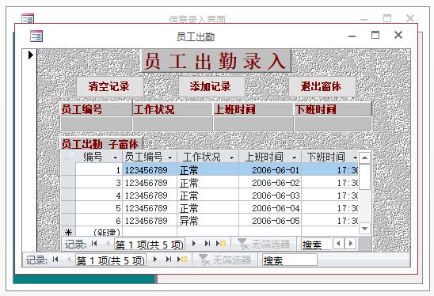Screen dimensions: 434x296
Task: Click the main form 无筛选器 filter indicator
Action: 225,260
